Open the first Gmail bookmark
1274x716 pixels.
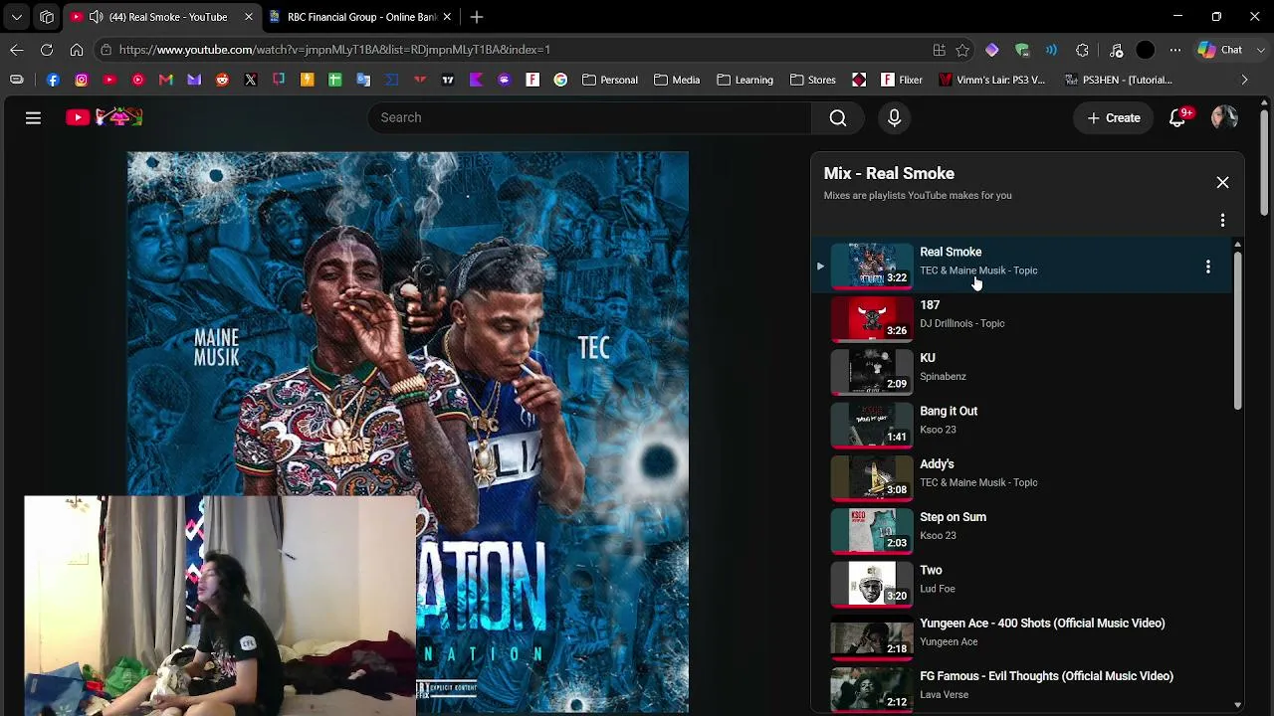point(166,80)
